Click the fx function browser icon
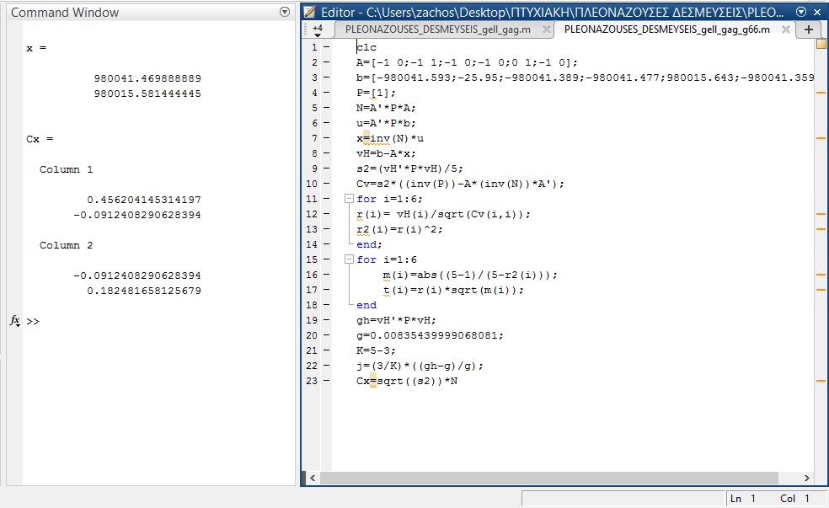Viewport: 829px width, 508px height. click(x=15, y=320)
